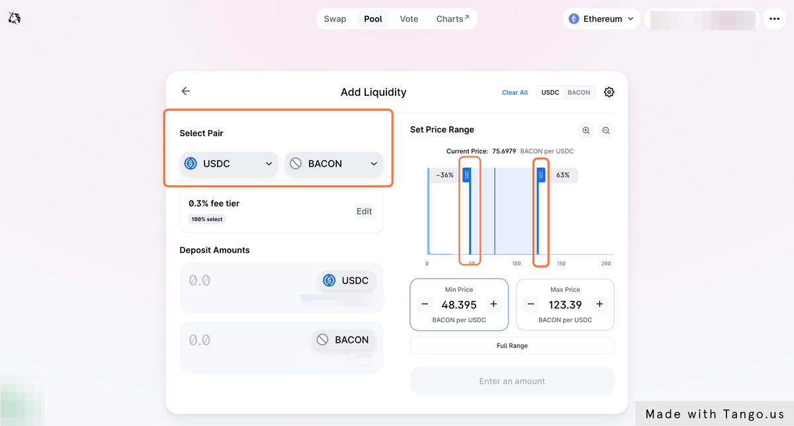Increase the Min Price with plus
Viewport: 794px width, 426px height.
pyautogui.click(x=493, y=304)
